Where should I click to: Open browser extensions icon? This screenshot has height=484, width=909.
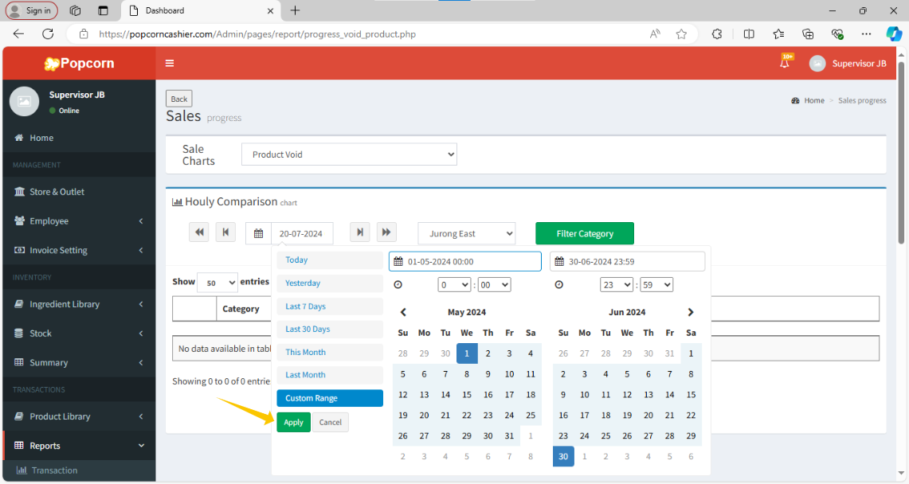[x=717, y=34]
